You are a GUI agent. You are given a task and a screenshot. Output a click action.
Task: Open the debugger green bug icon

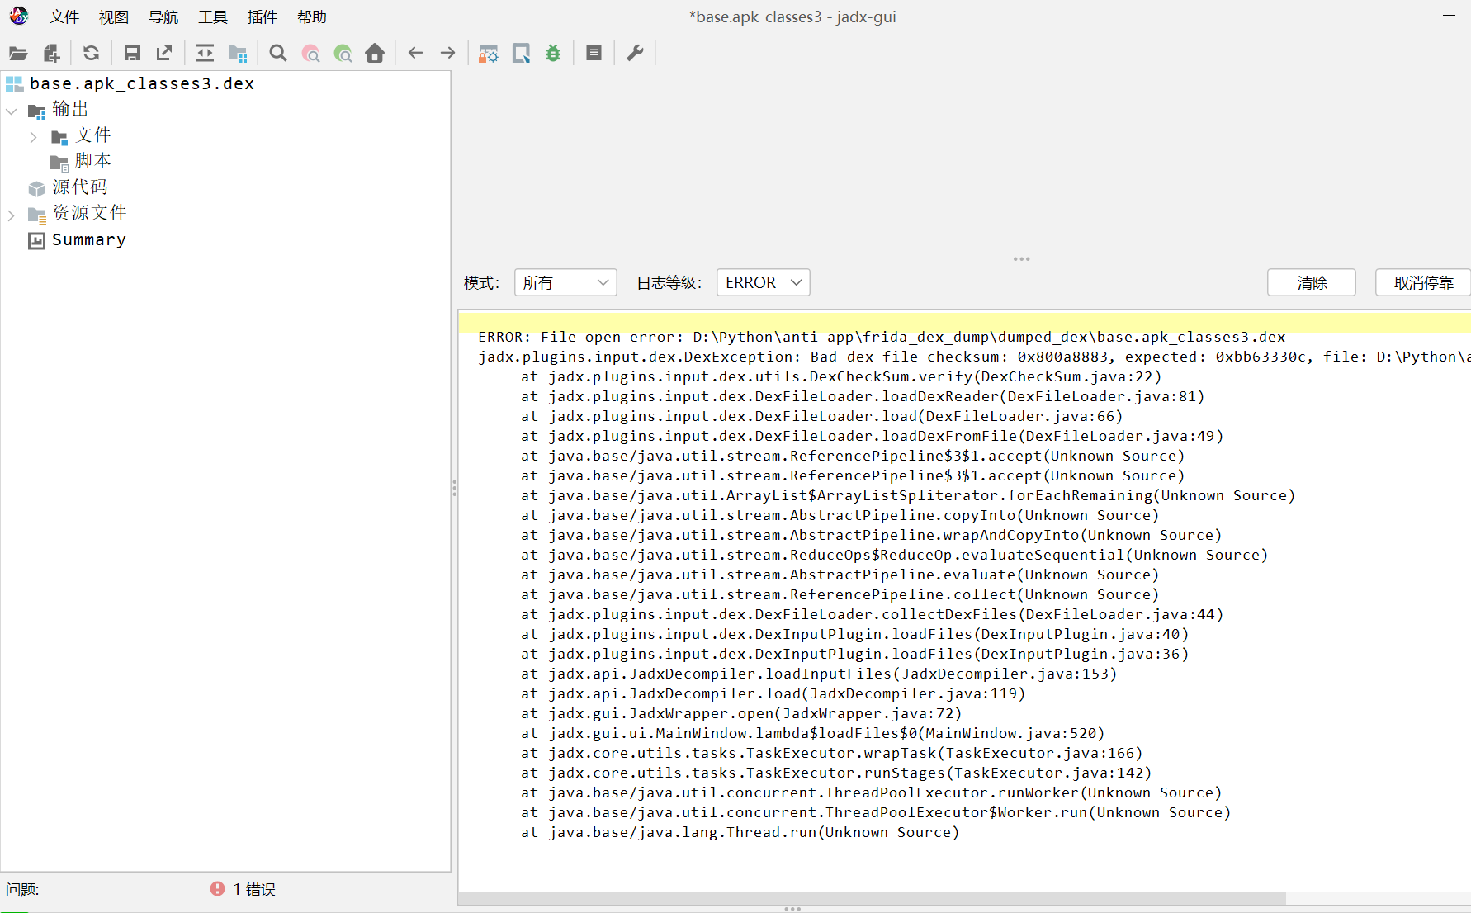click(x=553, y=54)
